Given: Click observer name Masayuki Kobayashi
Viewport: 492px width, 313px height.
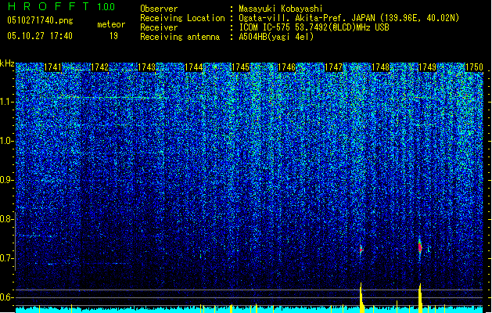Looking at the screenshot, I should (280, 9).
